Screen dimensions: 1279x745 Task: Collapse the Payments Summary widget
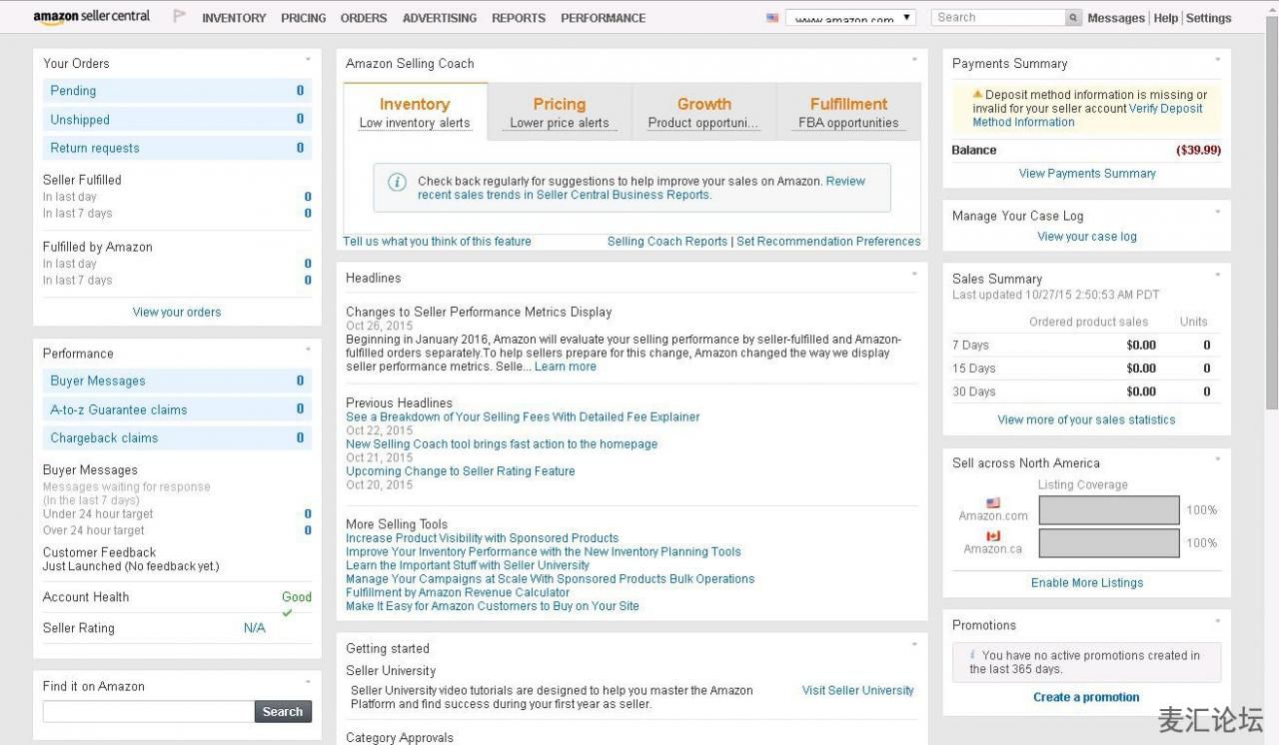coord(1217,60)
